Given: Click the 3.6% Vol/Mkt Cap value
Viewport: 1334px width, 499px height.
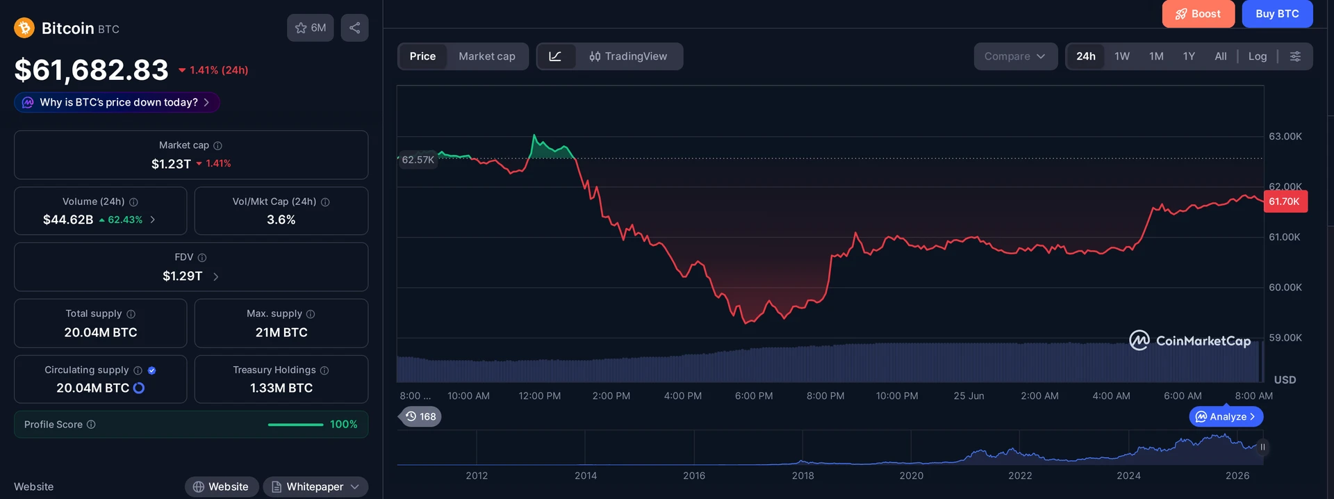Looking at the screenshot, I should click(x=281, y=220).
